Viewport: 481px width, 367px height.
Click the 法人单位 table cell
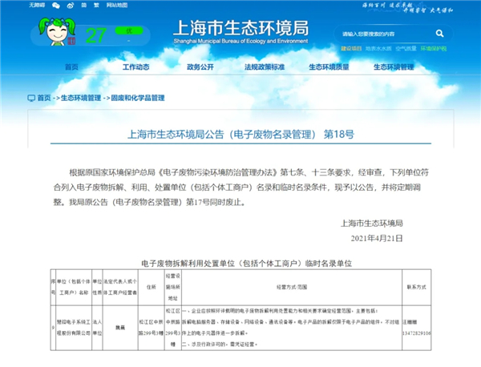[x=97, y=328]
